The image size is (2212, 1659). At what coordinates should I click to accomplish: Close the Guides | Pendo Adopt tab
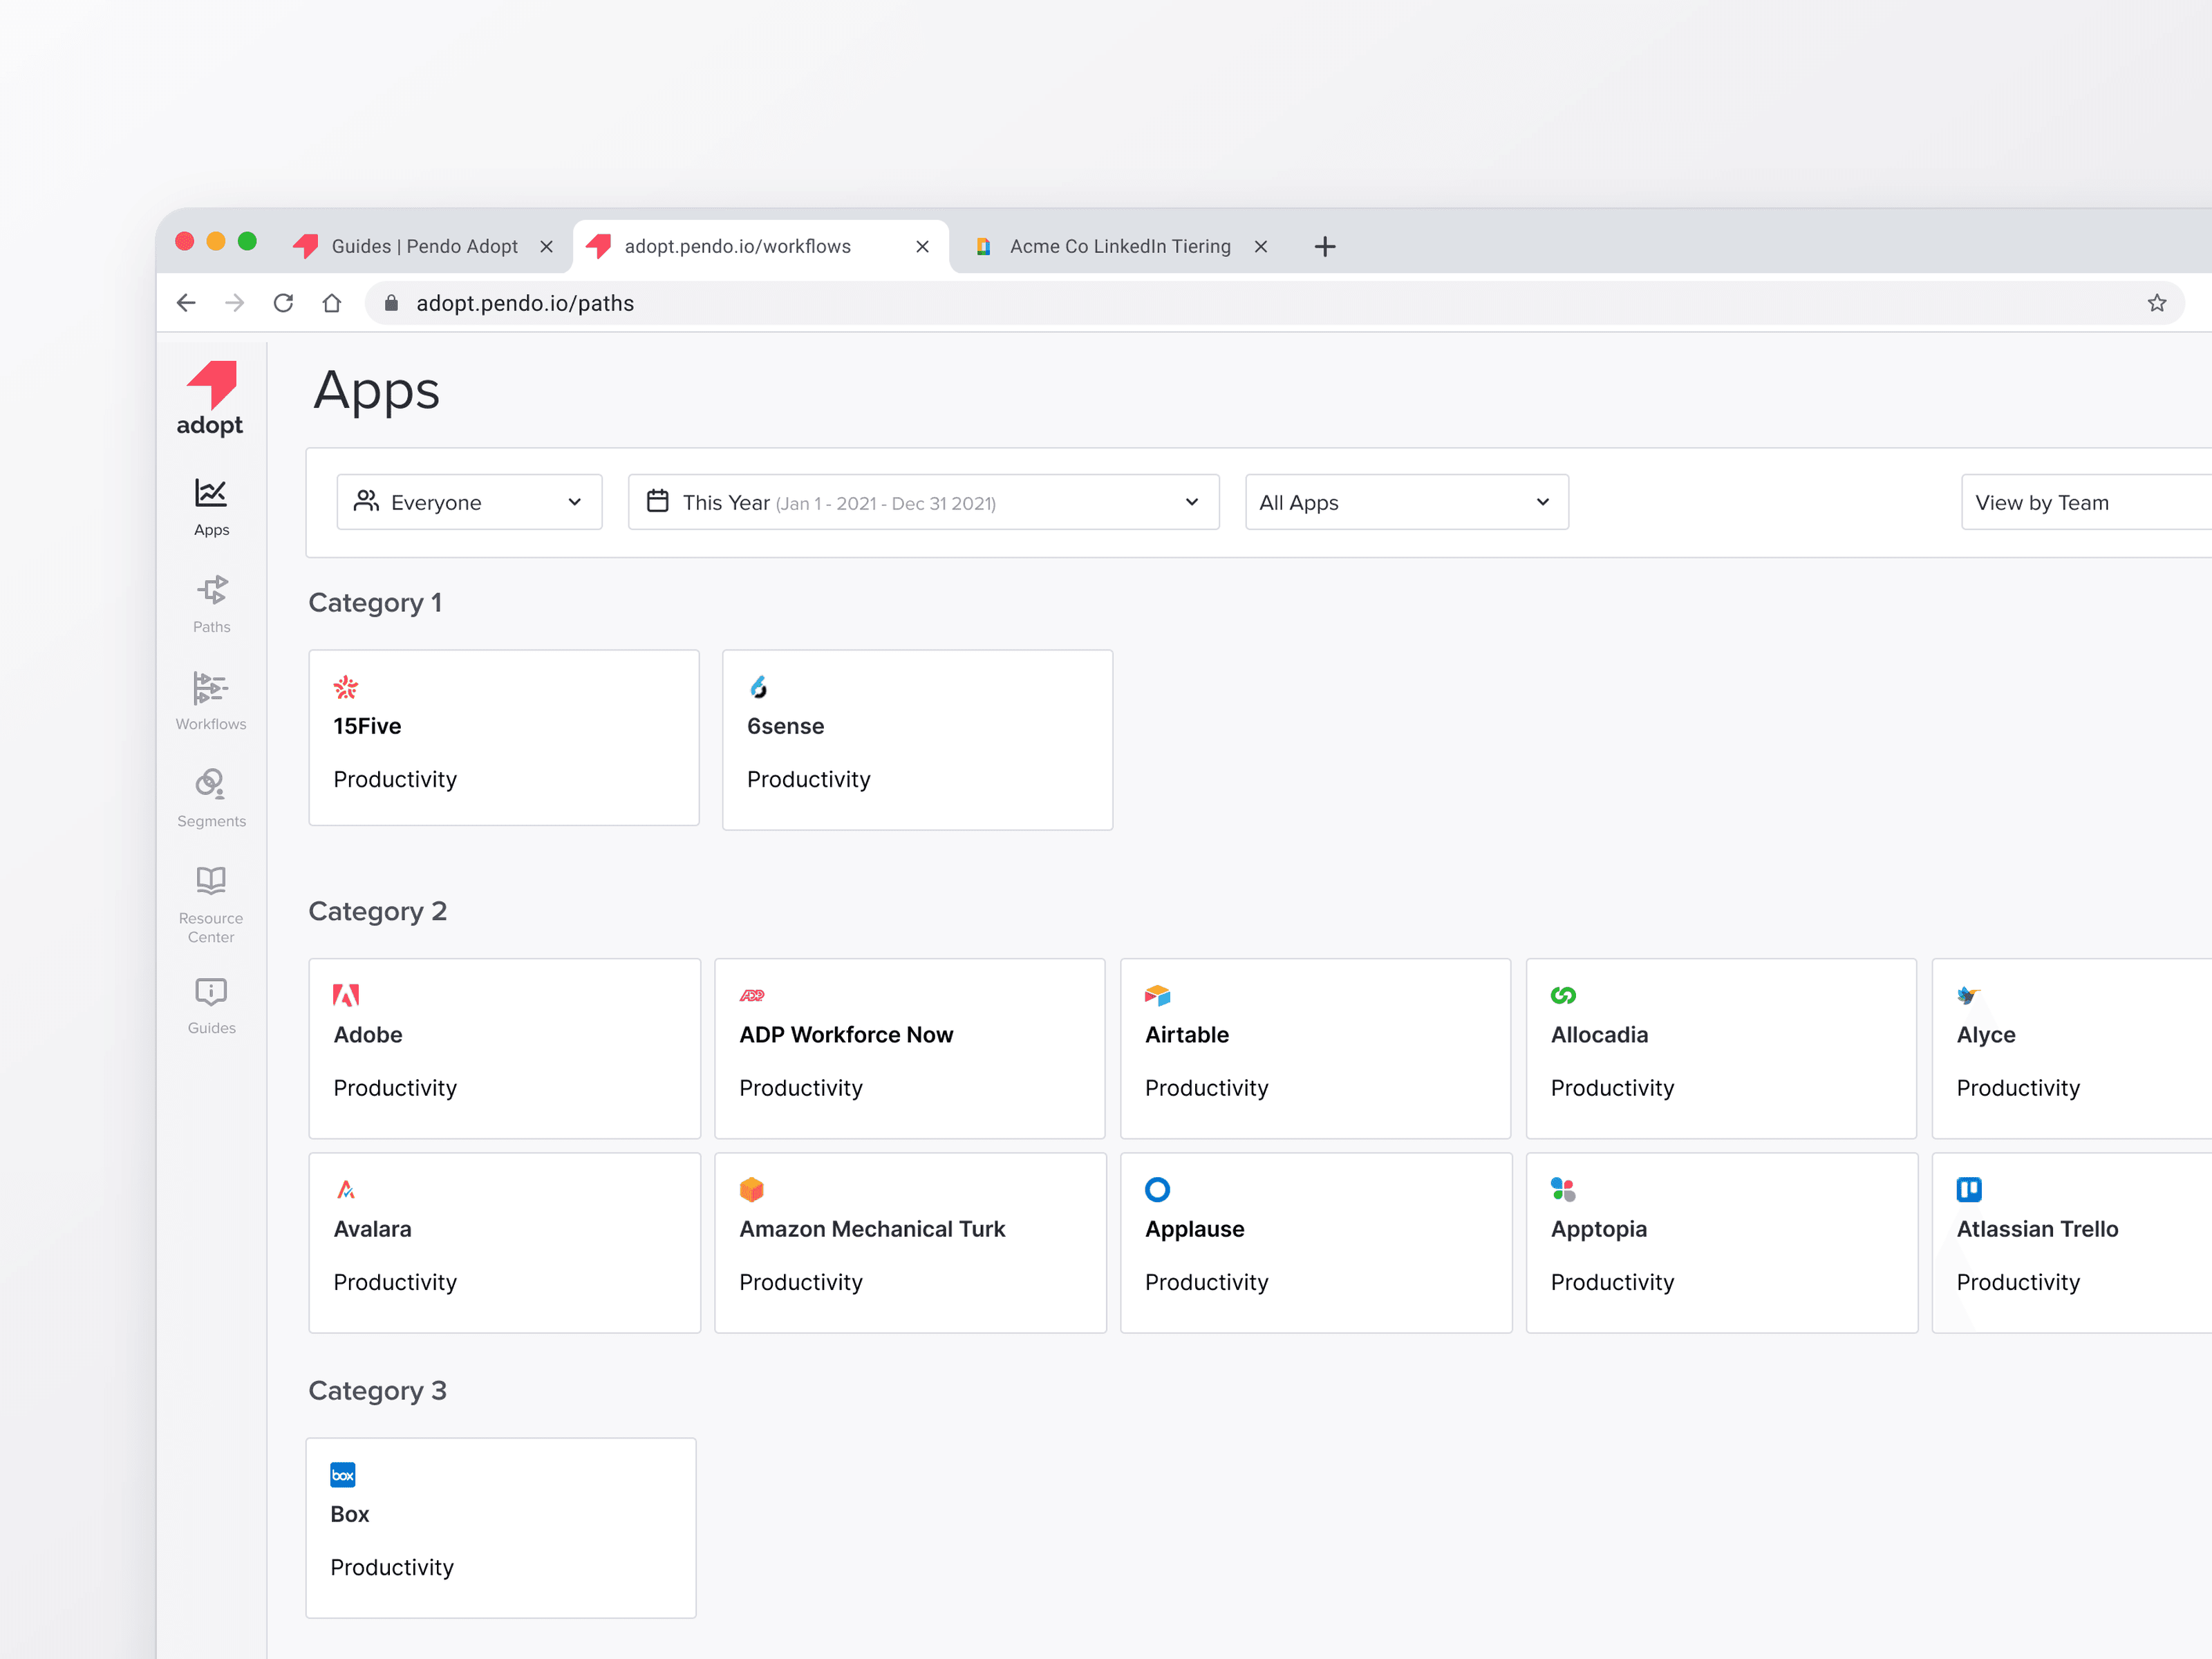click(x=546, y=246)
